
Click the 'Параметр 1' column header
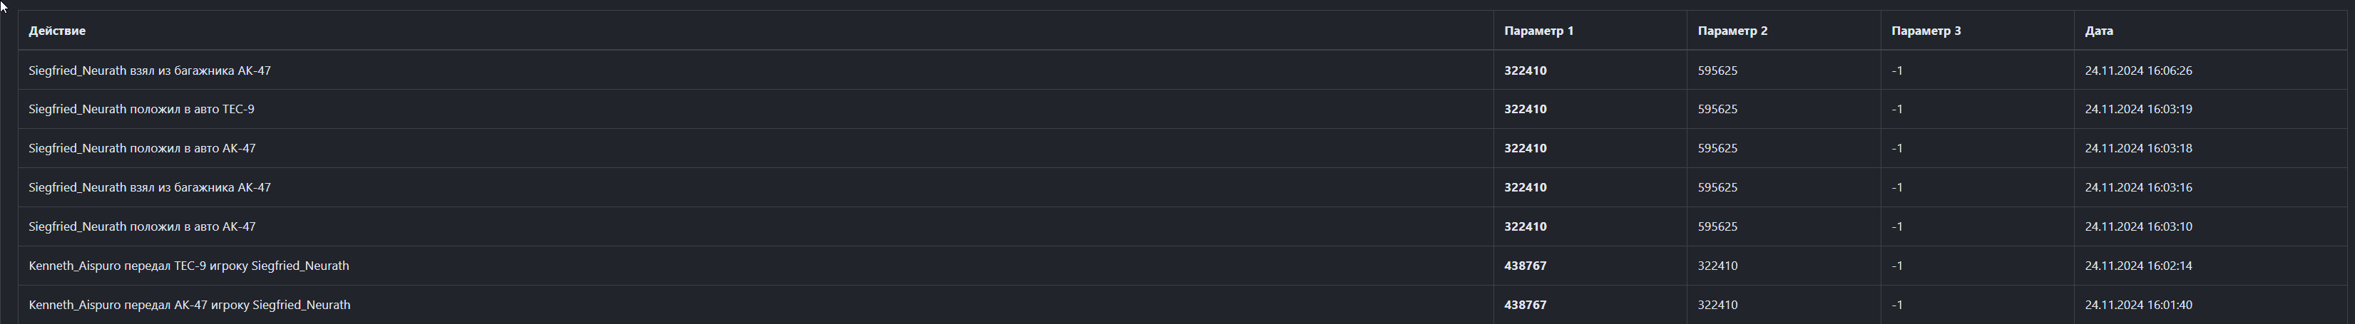(1538, 31)
